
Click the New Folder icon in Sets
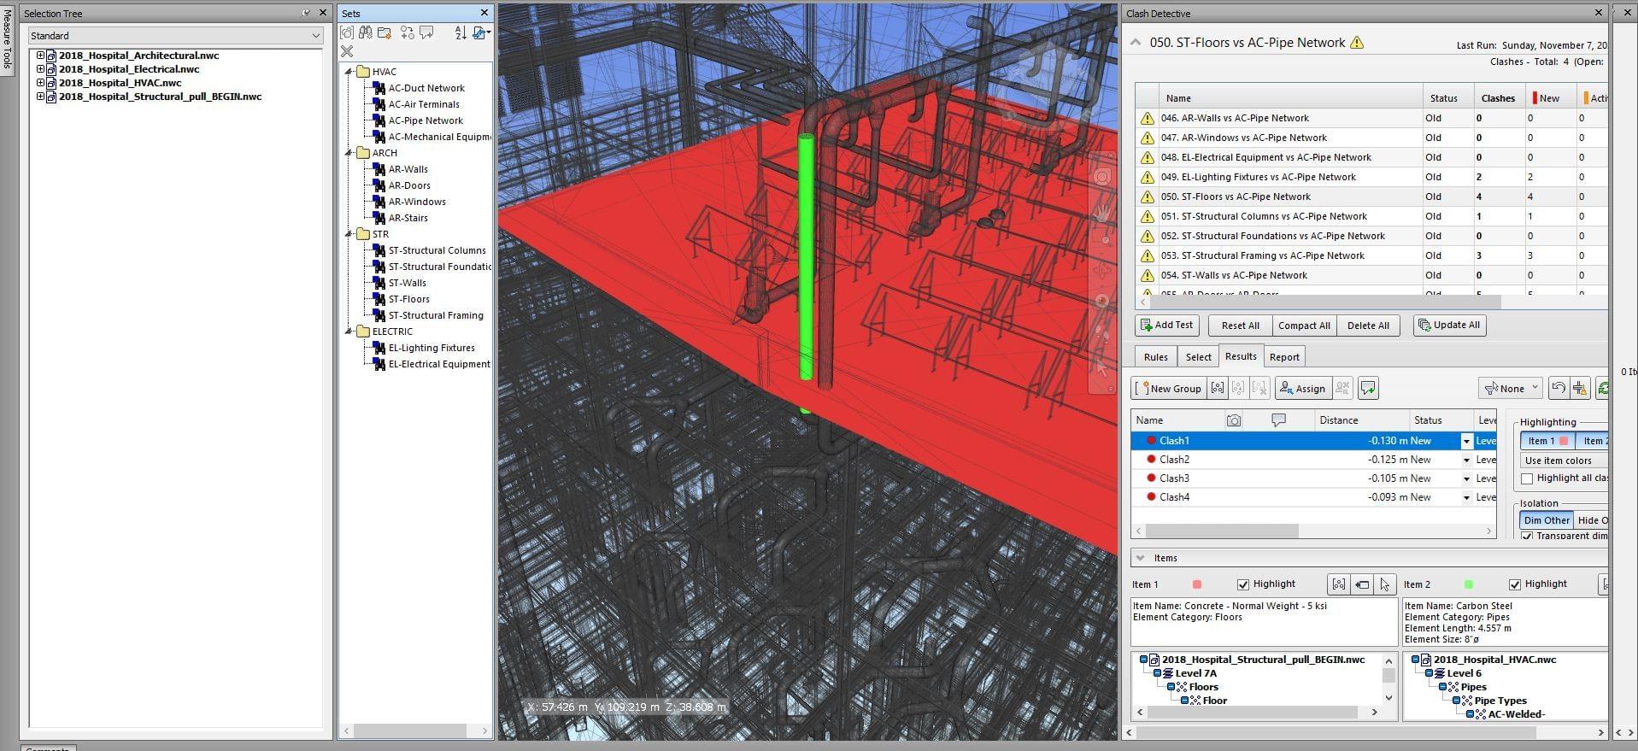coord(385,32)
